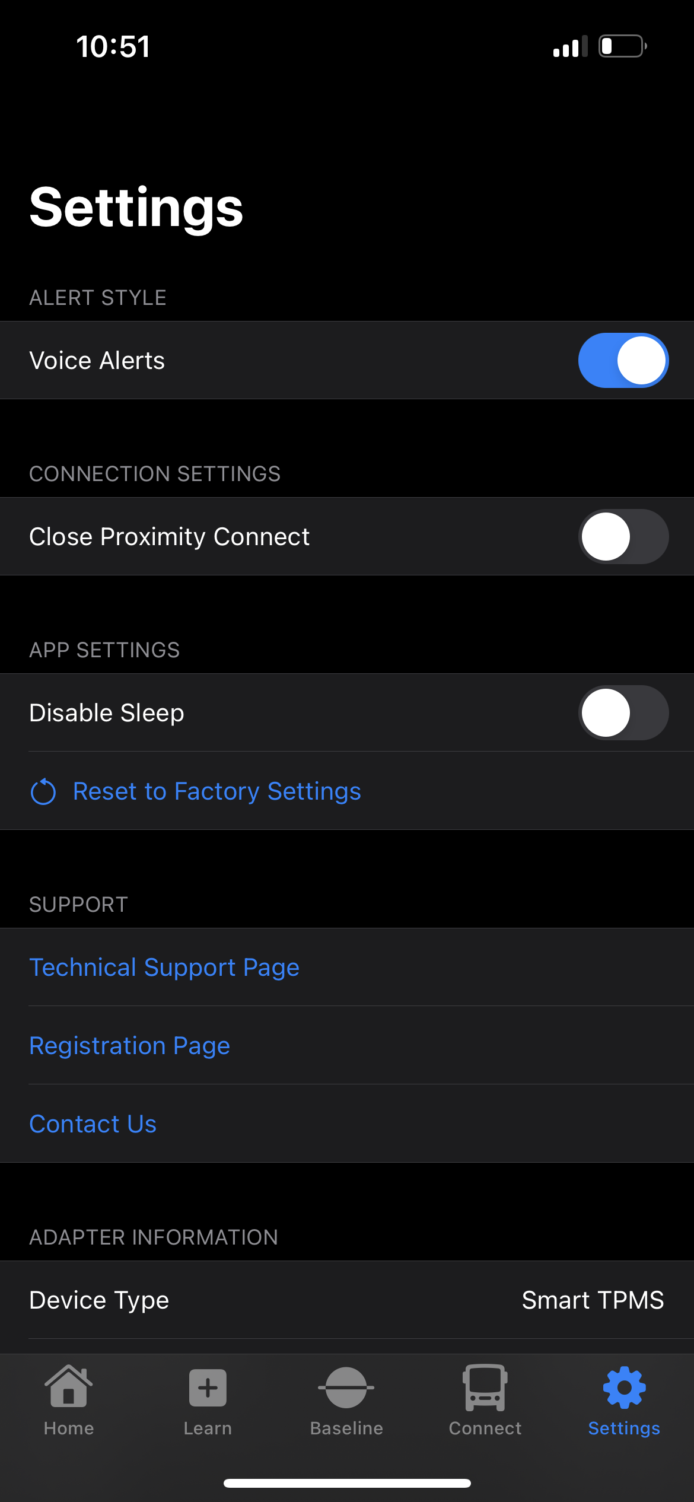Turn off the Voice Alerts switch
The image size is (694, 1502).
tap(623, 360)
